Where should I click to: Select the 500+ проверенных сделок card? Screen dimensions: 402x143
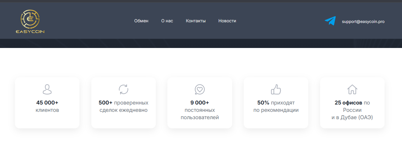pyautogui.click(x=123, y=103)
